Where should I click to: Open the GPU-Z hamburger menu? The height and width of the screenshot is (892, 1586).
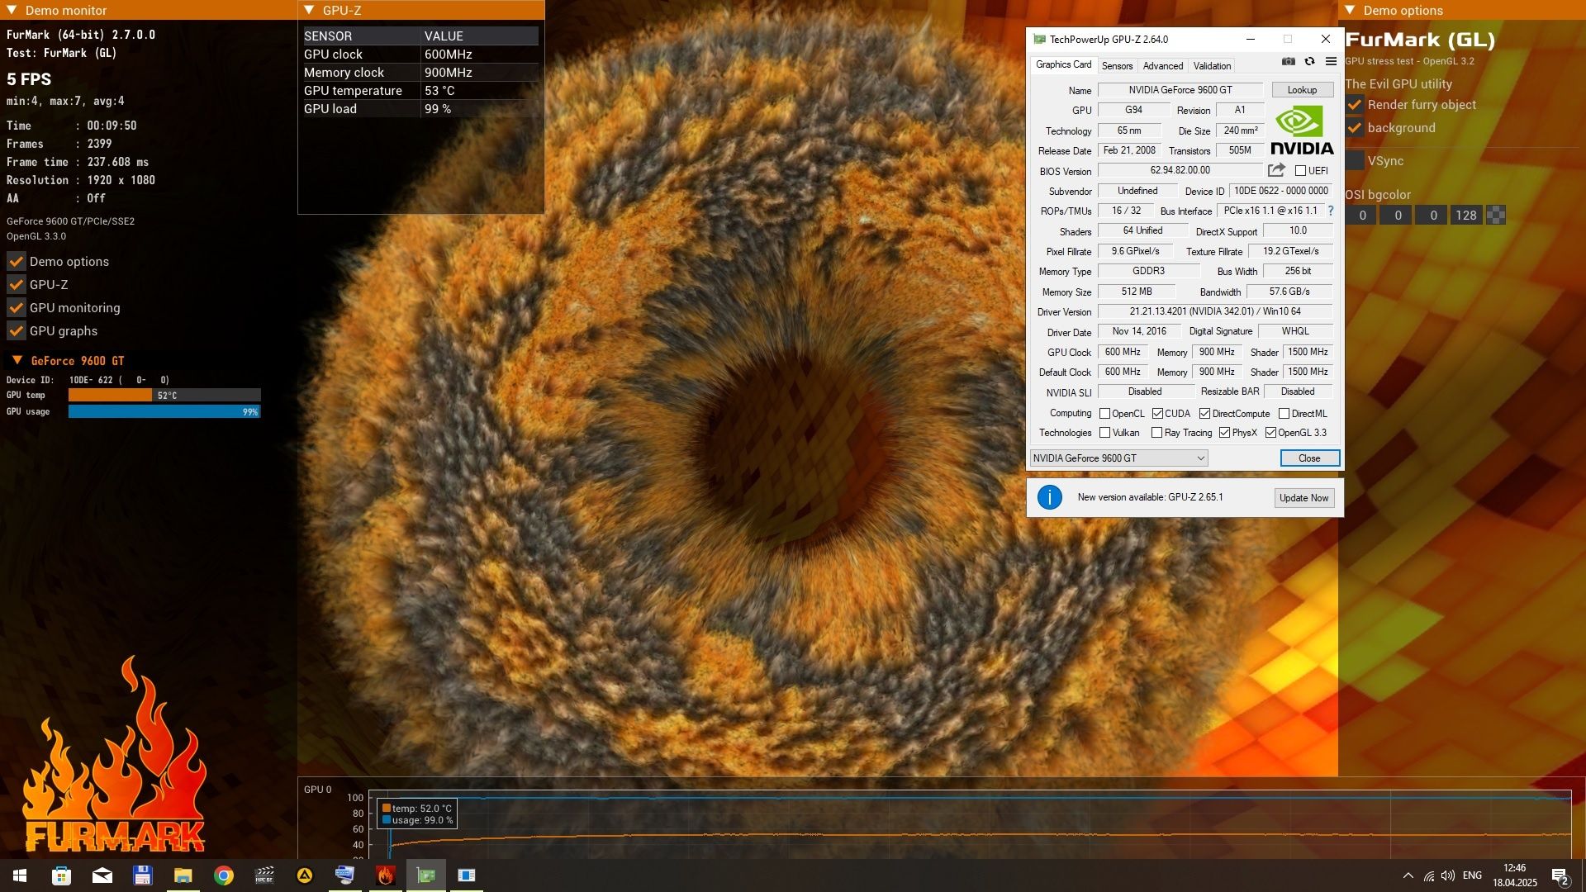click(1331, 62)
